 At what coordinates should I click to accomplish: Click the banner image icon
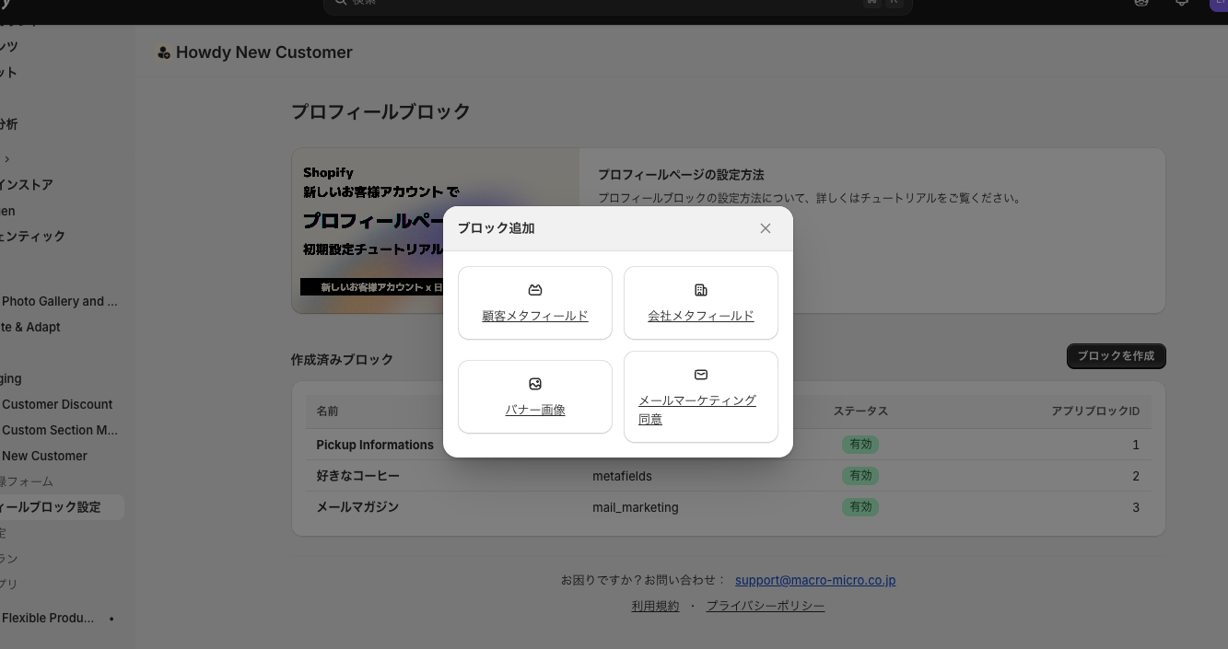coord(535,384)
